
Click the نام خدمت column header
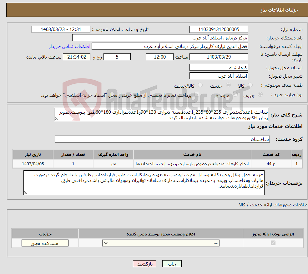[x=192, y=155]
